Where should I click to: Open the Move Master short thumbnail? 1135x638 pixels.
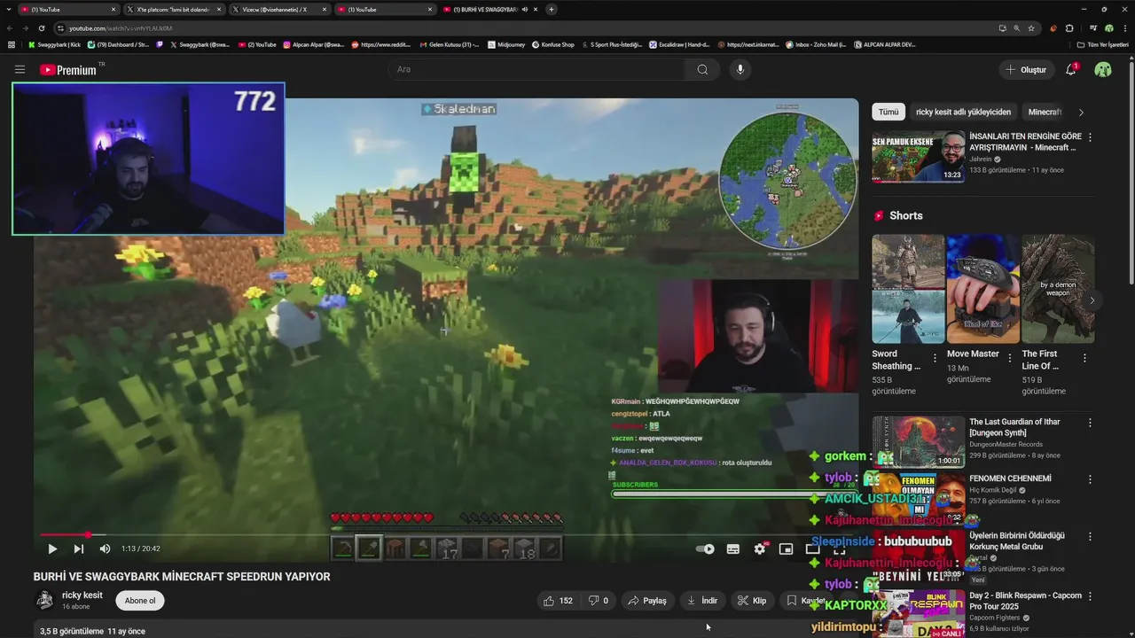(x=982, y=289)
